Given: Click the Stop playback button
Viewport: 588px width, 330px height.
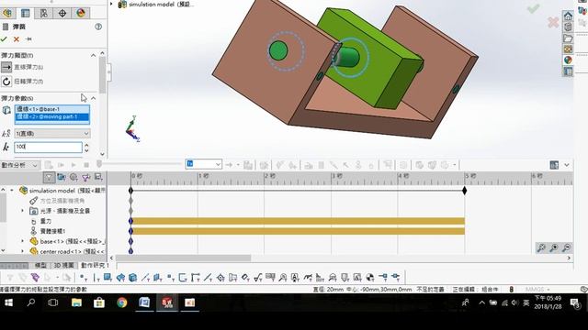Looking at the screenshot, I should [x=86, y=165].
